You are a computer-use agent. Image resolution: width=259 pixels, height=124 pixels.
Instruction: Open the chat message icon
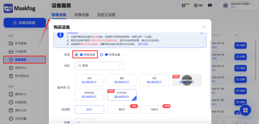[210, 5]
